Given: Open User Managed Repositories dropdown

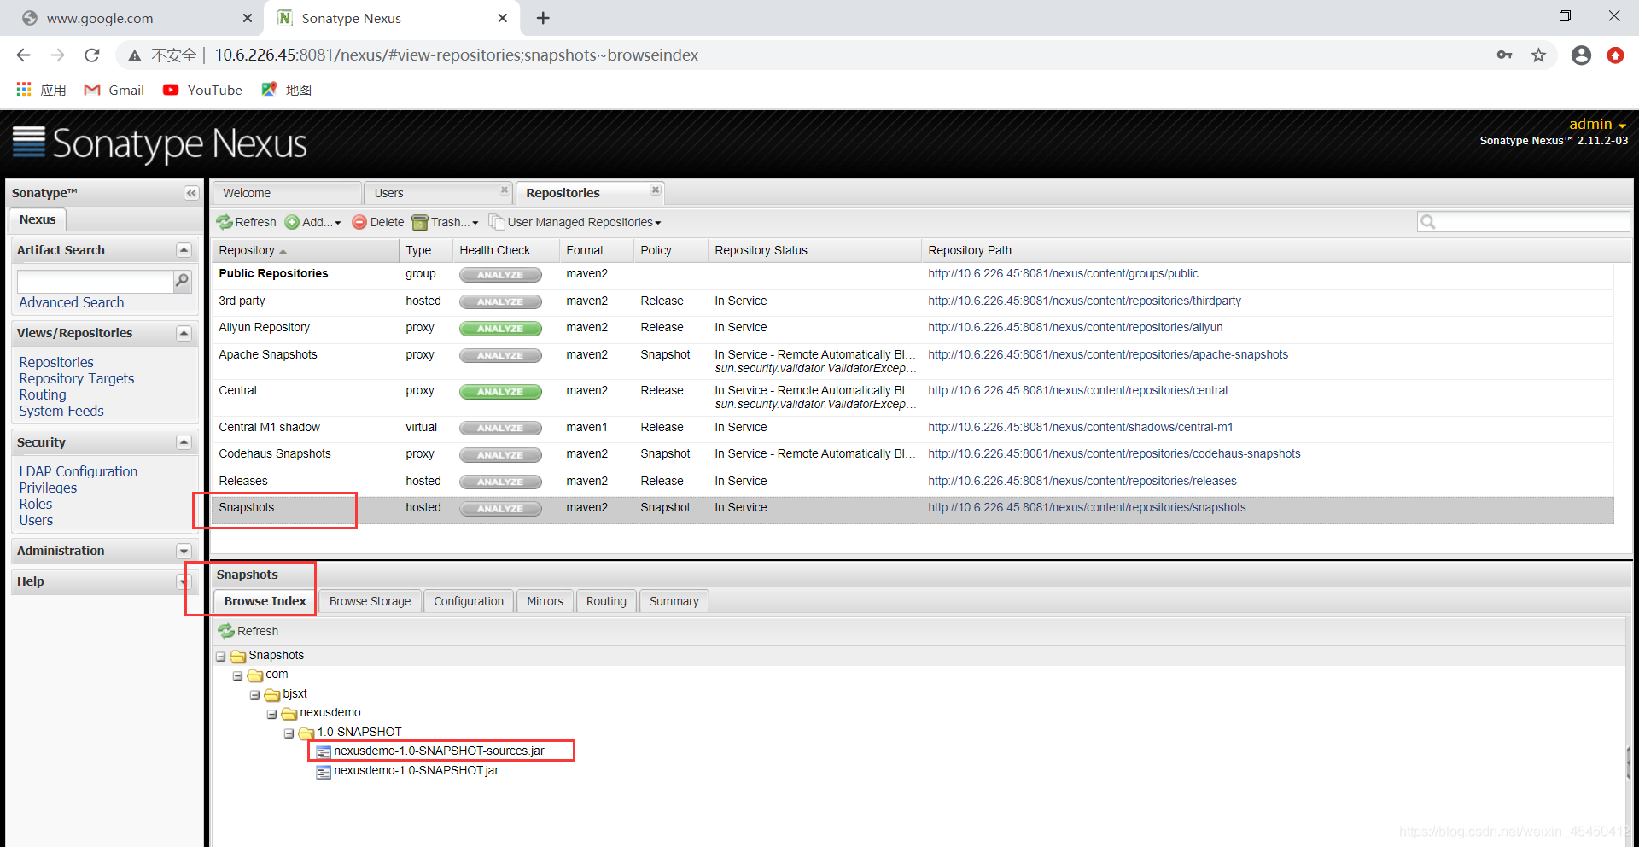Looking at the screenshot, I should [x=575, y=222].
